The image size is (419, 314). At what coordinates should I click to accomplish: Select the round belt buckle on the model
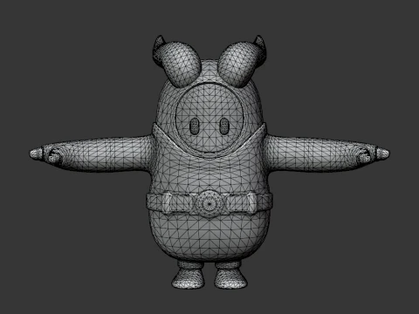point(209,204)
